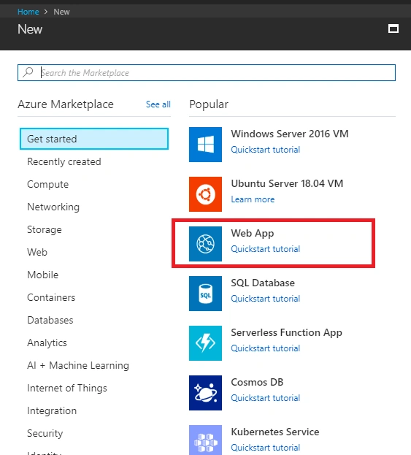411x455 pixels.
Task: Open Quickstart tutorial under Web App
Action: (266, 249)
